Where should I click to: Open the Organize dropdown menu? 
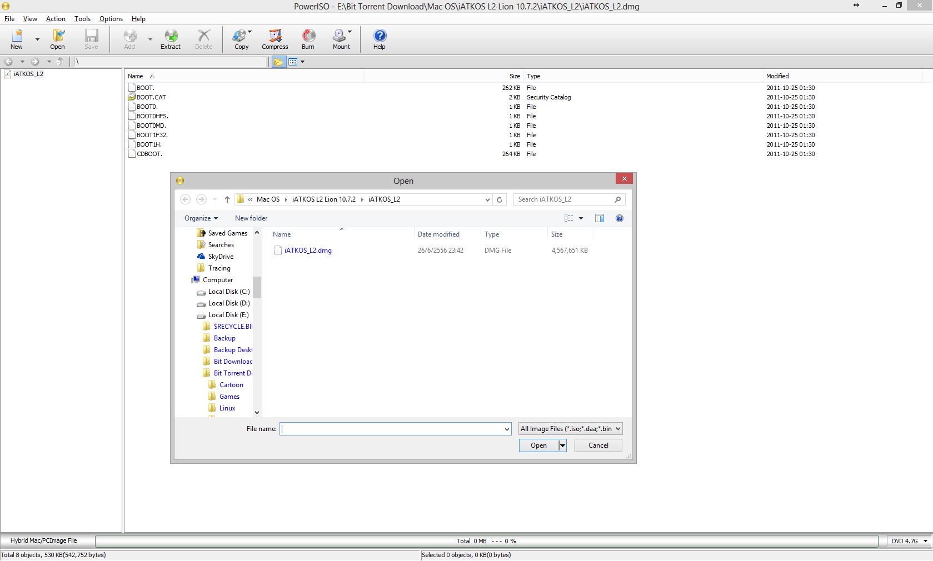[201, 218]
